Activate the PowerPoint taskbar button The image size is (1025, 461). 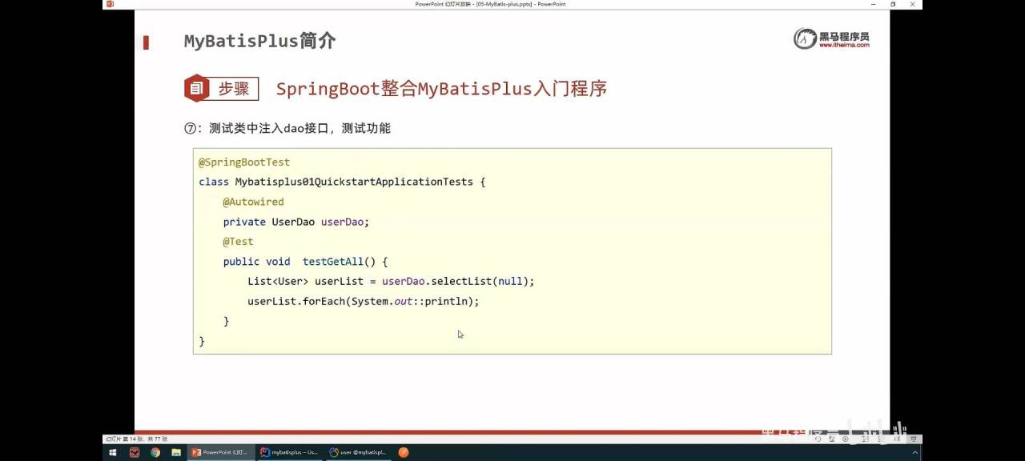pyautogui.click(x=221, y=452)
